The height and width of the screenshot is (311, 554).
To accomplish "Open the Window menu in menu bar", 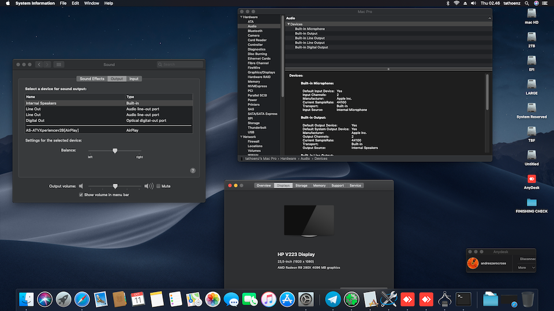I will 91,3.
